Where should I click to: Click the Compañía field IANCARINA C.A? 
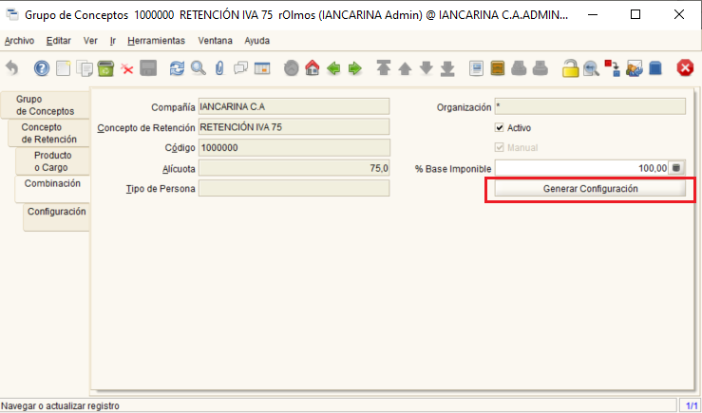coord(294,107)
